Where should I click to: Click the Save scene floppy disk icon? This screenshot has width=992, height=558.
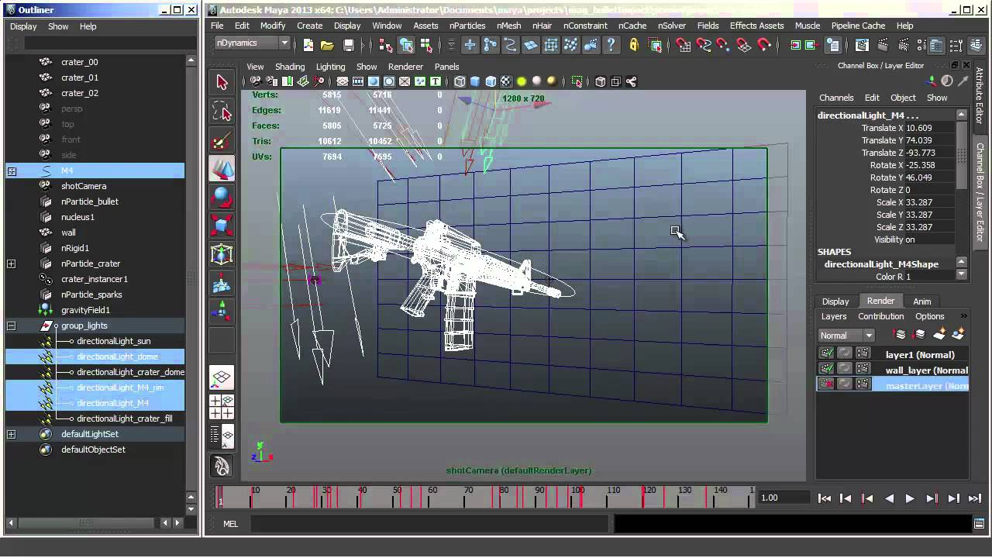[x=349, y=46]
